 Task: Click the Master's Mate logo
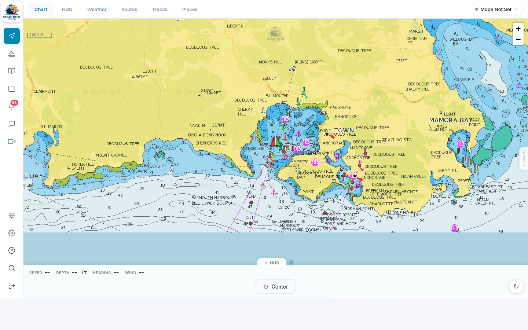[x=12, y=12]
